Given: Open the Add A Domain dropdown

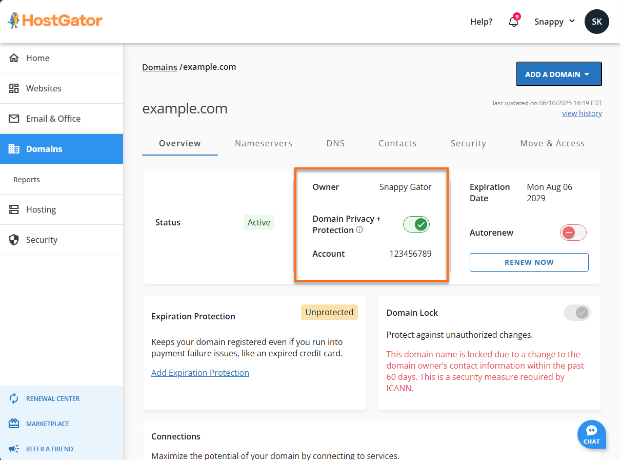Looking at the screenshot, I should point(558,73).
